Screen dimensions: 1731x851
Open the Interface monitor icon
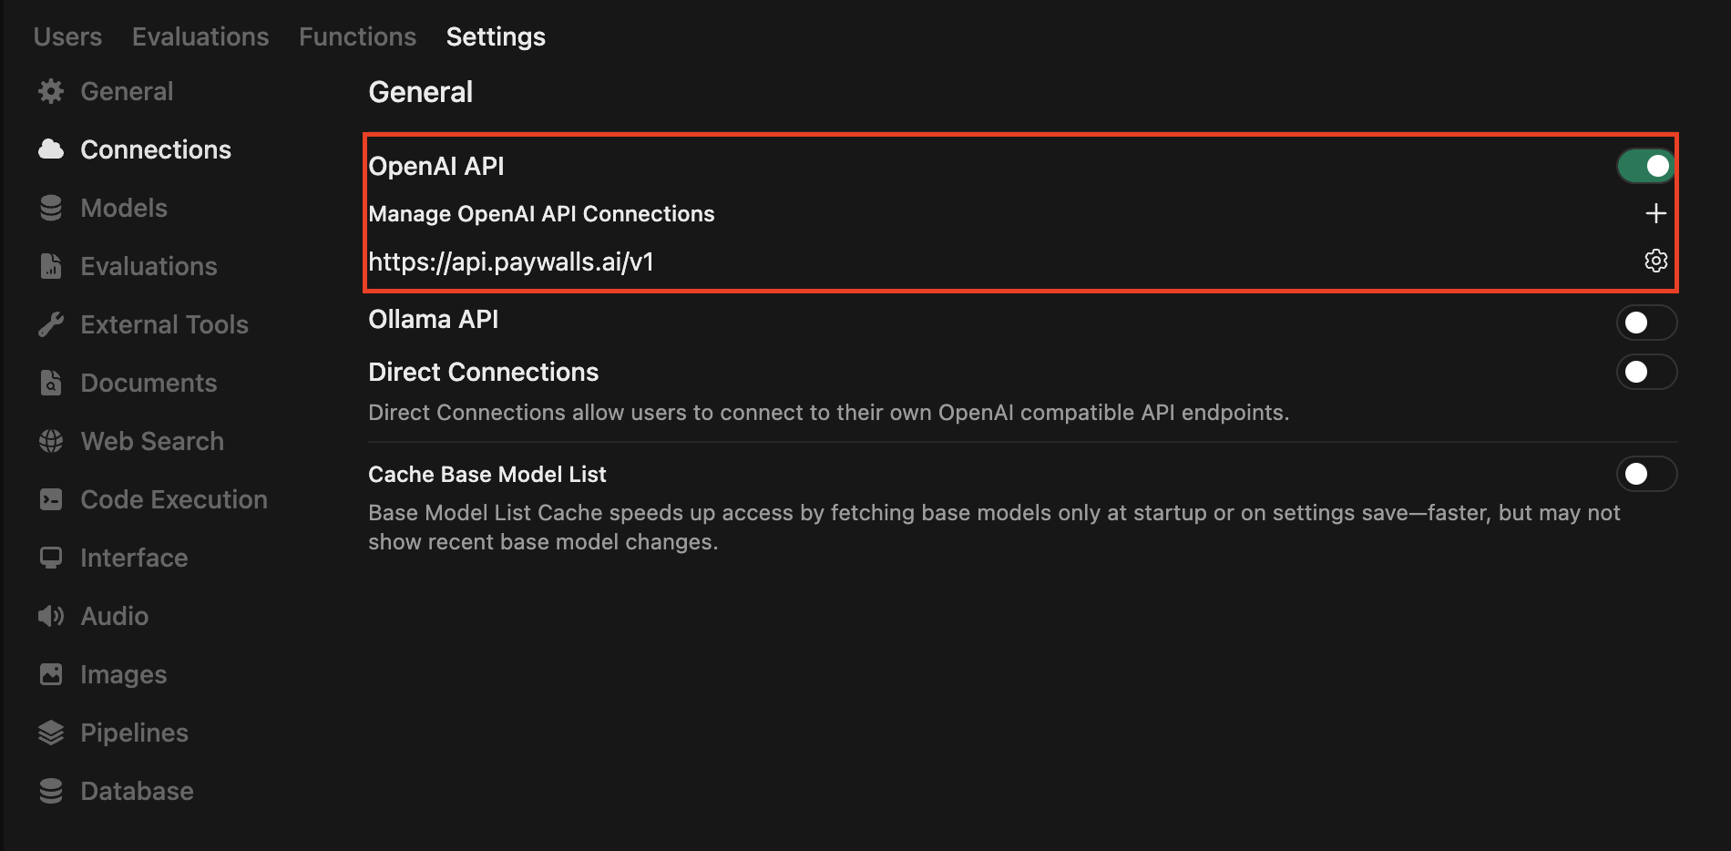50,557
